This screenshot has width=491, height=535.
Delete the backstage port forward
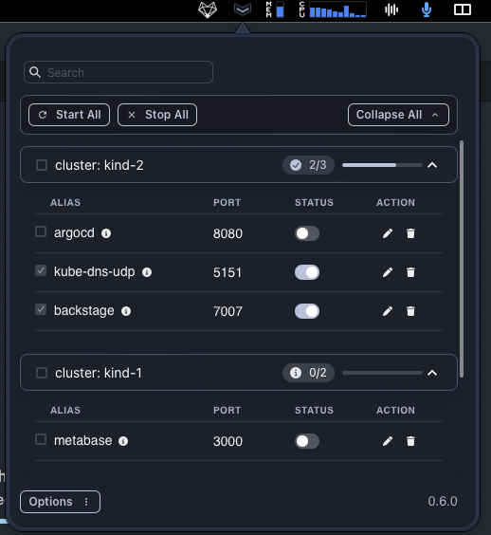pos(410,311)
